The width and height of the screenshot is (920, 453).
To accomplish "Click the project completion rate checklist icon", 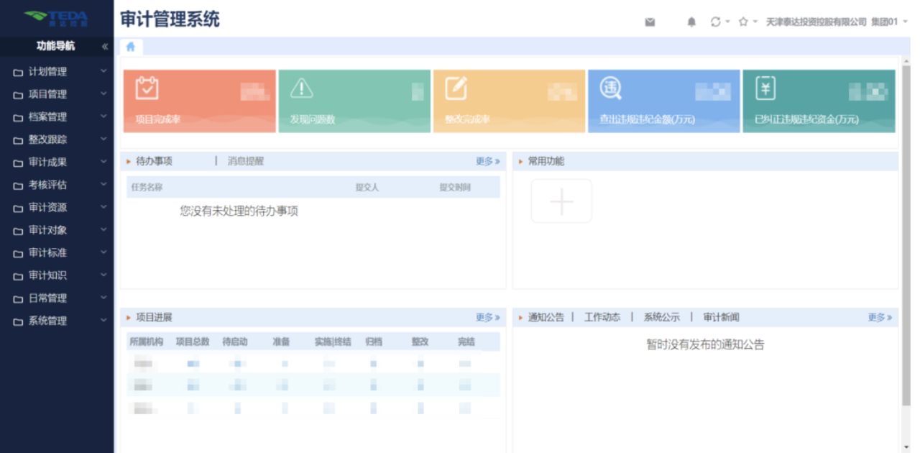I will coord(147,88).
